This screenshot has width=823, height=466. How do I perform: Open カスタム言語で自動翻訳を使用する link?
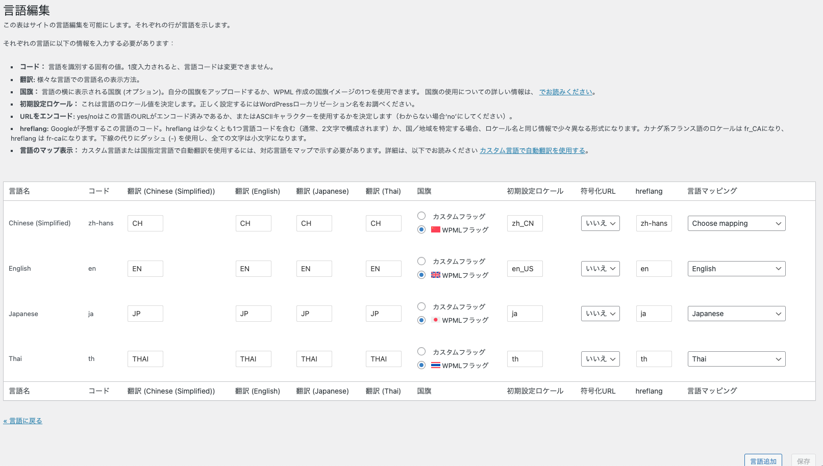[x=532, y=150]
